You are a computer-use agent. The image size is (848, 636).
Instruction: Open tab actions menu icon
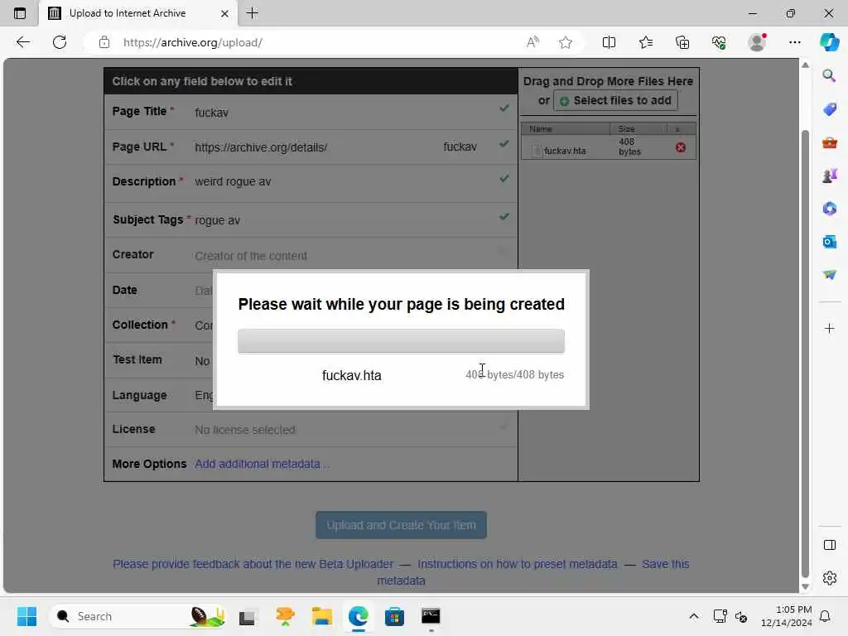click(x=20, y=13)
